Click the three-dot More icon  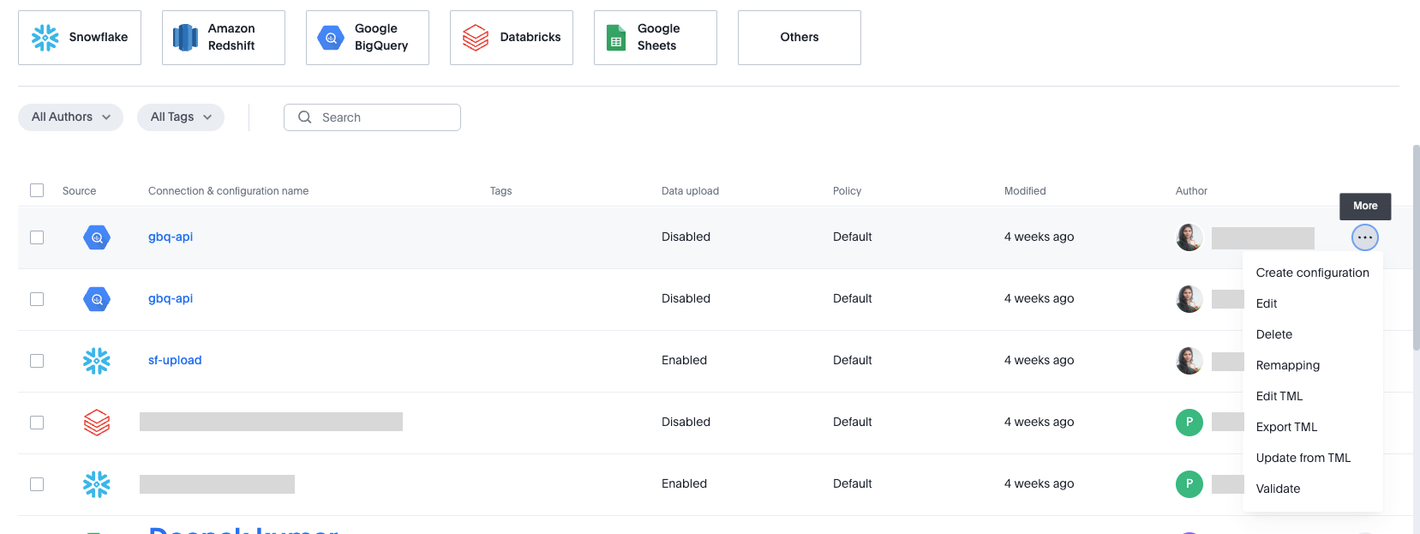(1364, 237)
